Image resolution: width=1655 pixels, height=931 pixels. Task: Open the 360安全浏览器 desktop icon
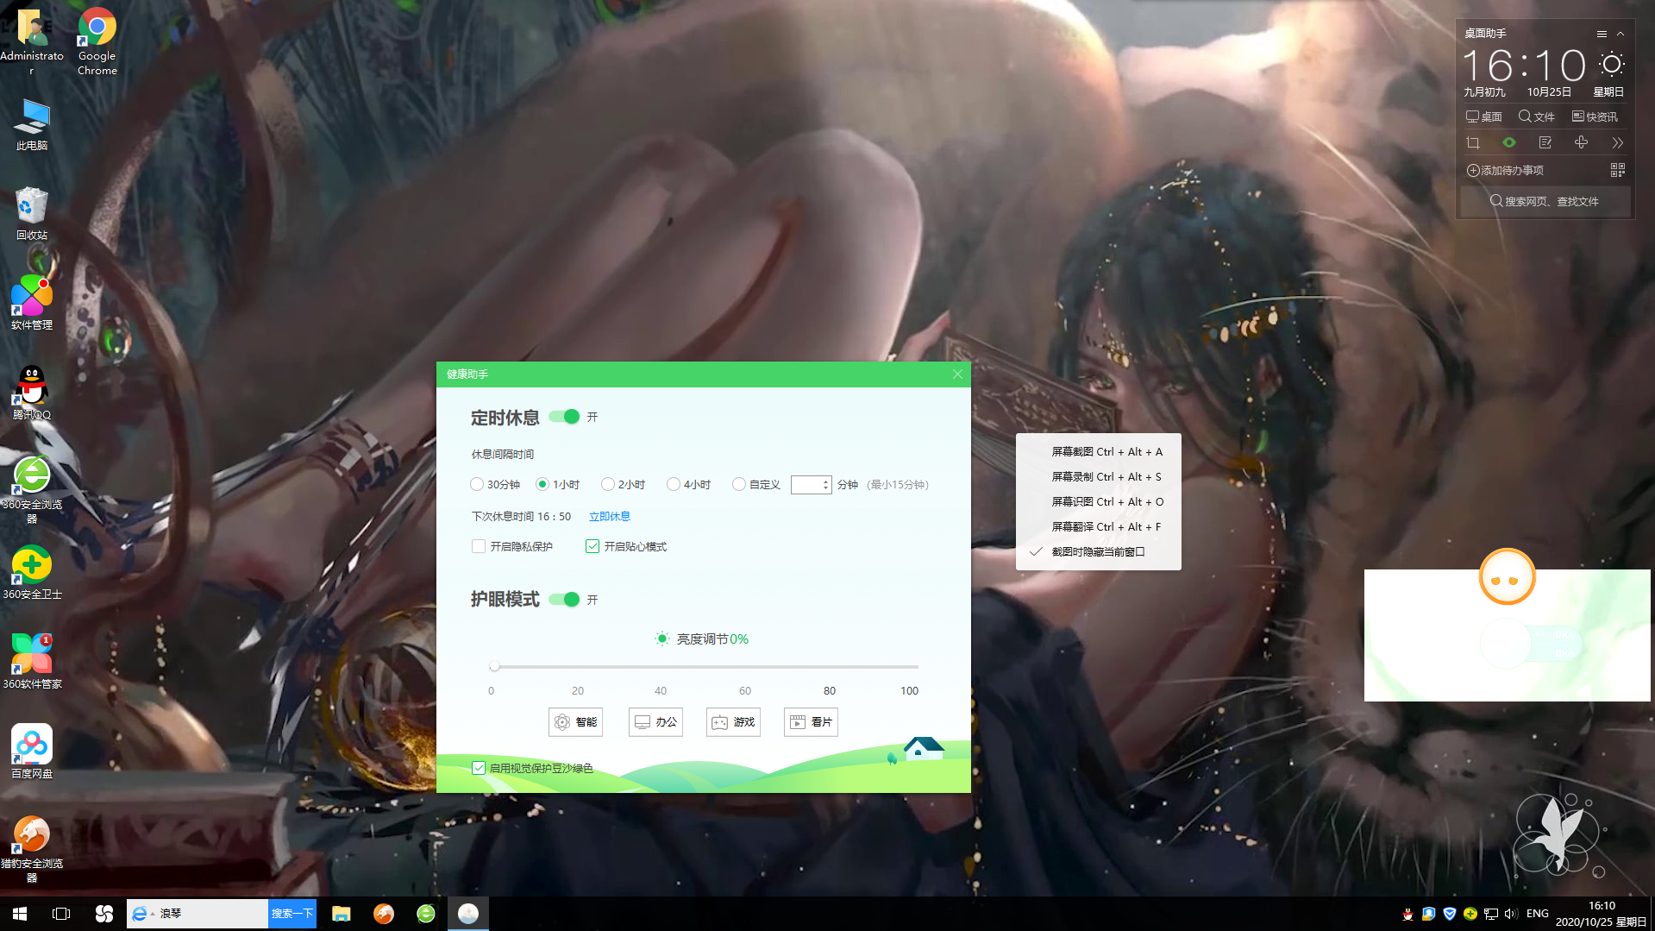point(32,489)
